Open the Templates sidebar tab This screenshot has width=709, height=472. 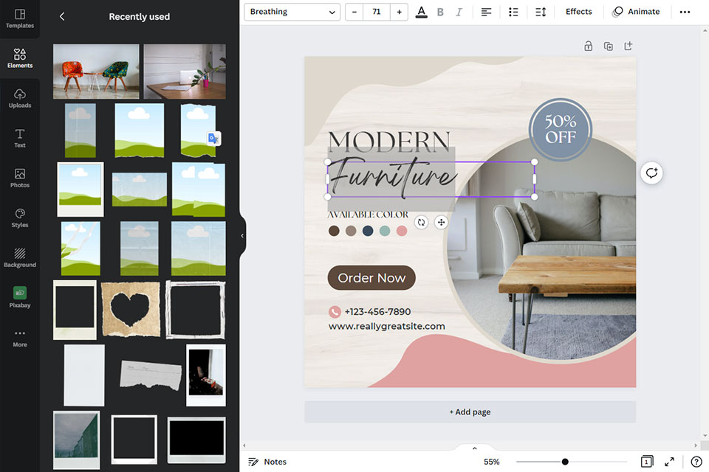coord(20,18)
